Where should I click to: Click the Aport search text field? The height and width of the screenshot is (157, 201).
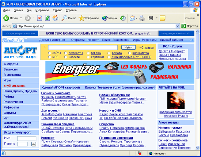pyautogui.click(x=83, y=47)
